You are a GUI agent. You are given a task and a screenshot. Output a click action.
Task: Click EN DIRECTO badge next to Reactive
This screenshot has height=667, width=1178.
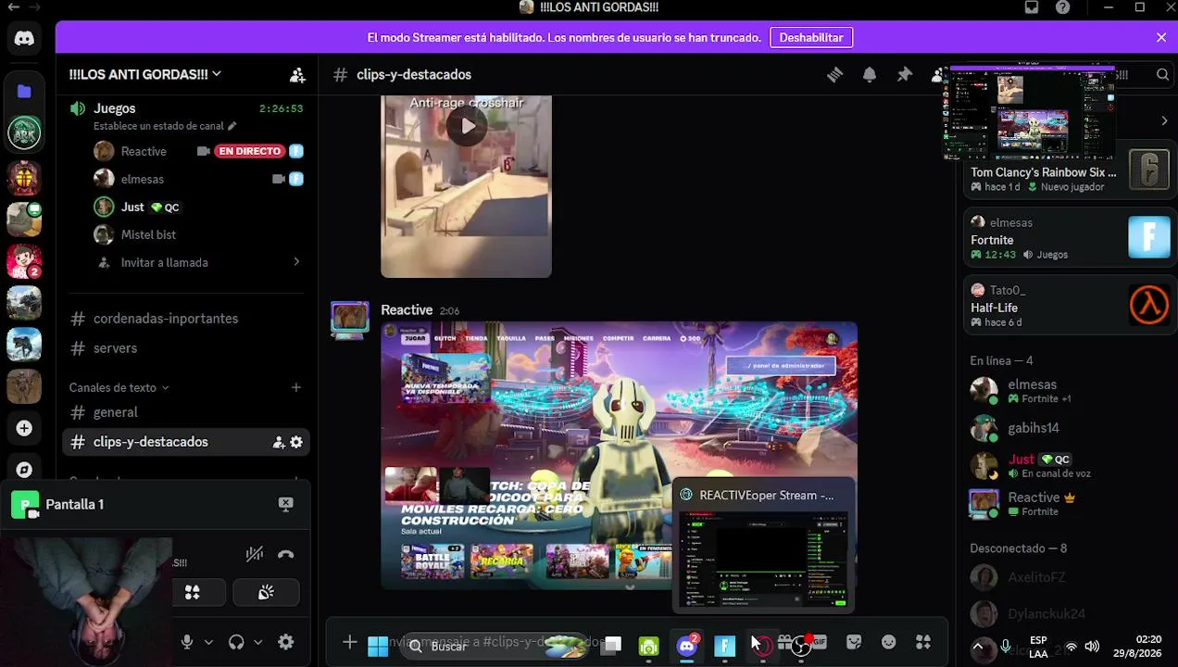coord(249,151)
